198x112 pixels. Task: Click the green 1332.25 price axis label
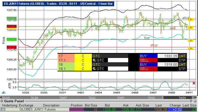(x=12, y=18)
